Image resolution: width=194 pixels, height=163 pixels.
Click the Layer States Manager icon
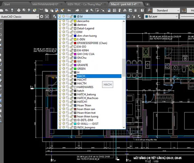click(x=139, y=16)
